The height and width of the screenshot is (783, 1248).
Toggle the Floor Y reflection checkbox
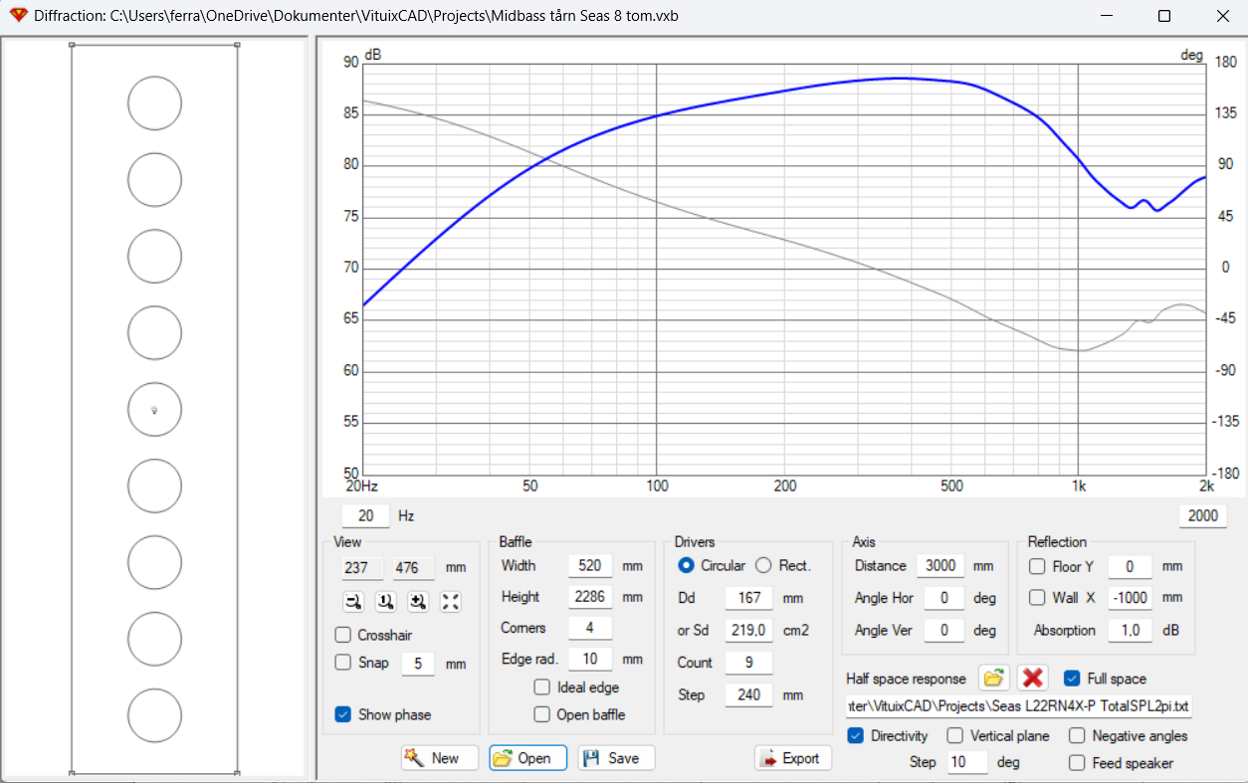click(1037, 567)
